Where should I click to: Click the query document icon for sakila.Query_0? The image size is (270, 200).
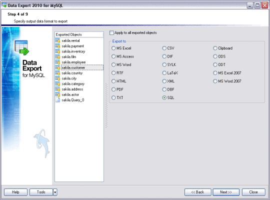coord(57,100)
